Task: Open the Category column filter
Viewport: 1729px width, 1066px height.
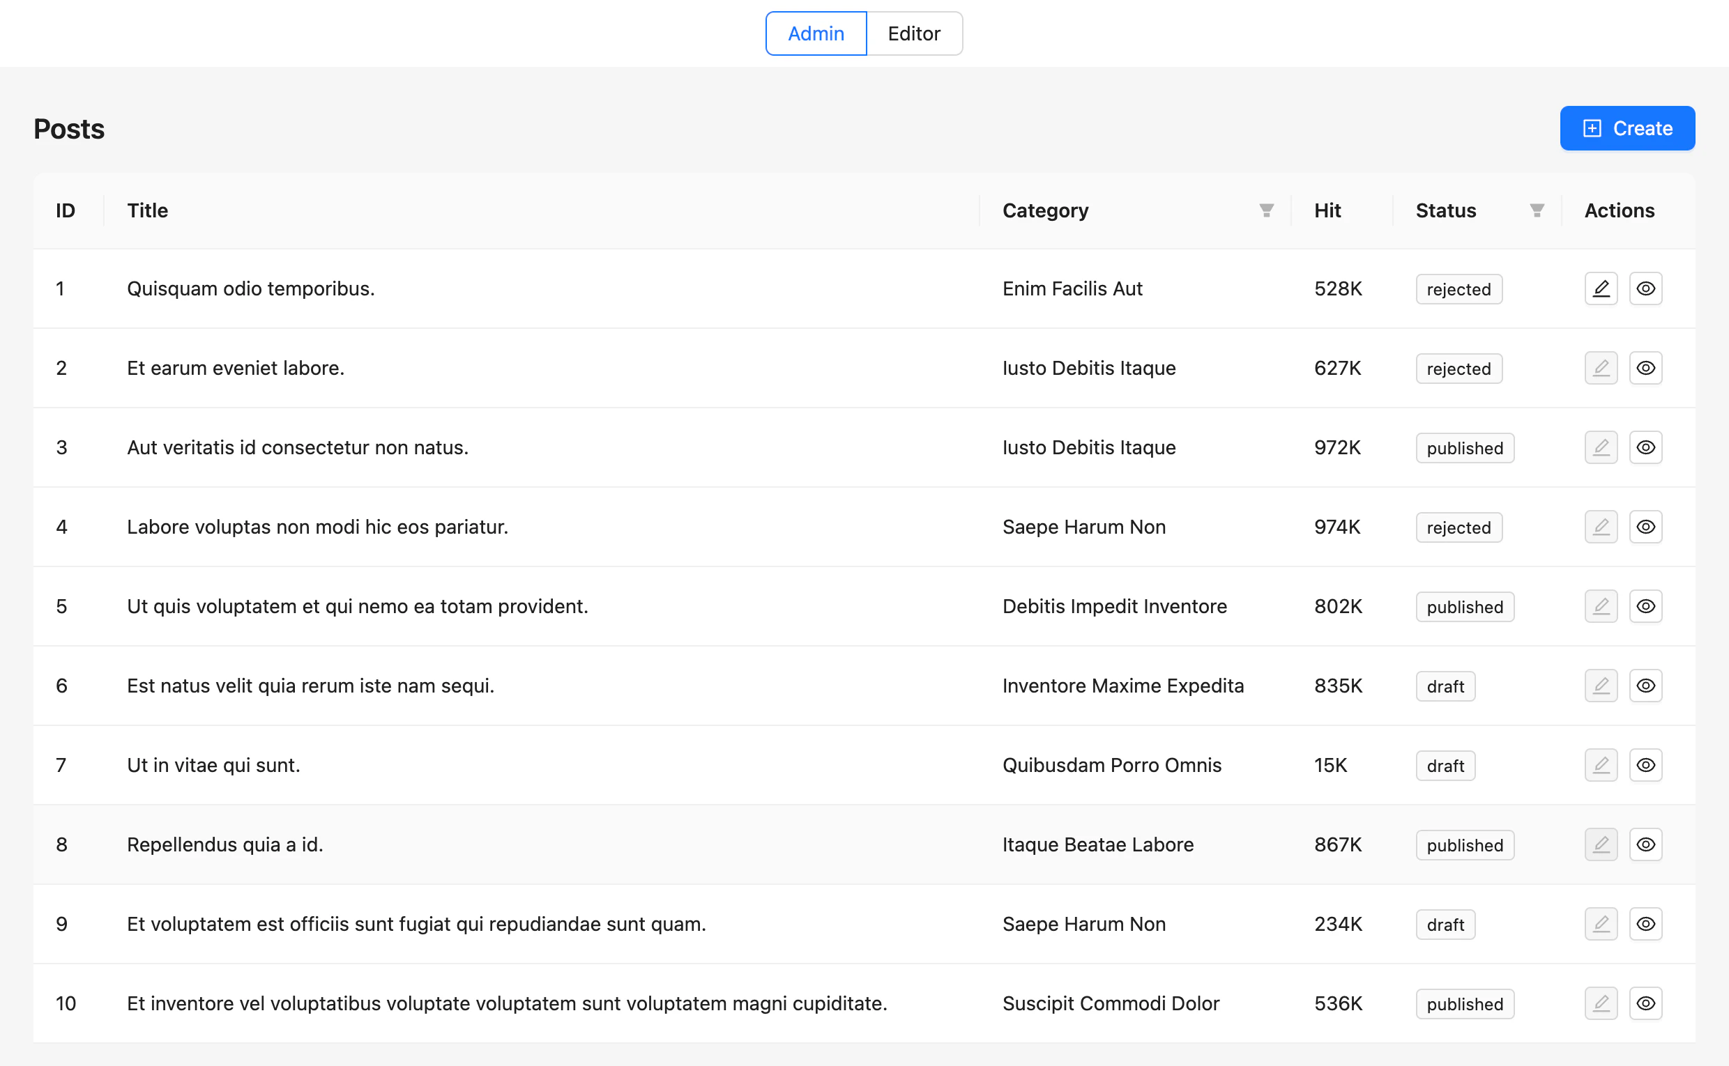Action: 1266,211
